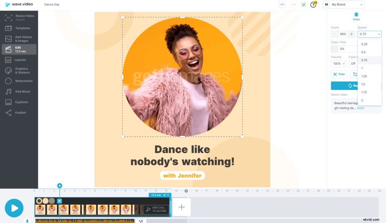Switch to the Video tab
The image size is (386, 223).
[356, 17]
